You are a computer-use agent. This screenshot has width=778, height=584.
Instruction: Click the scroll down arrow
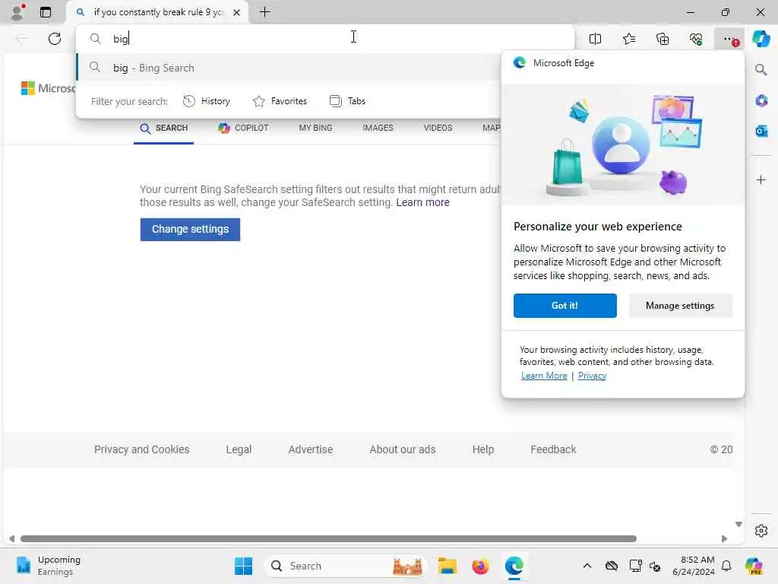pyautogui.click(x=738, y=525)
